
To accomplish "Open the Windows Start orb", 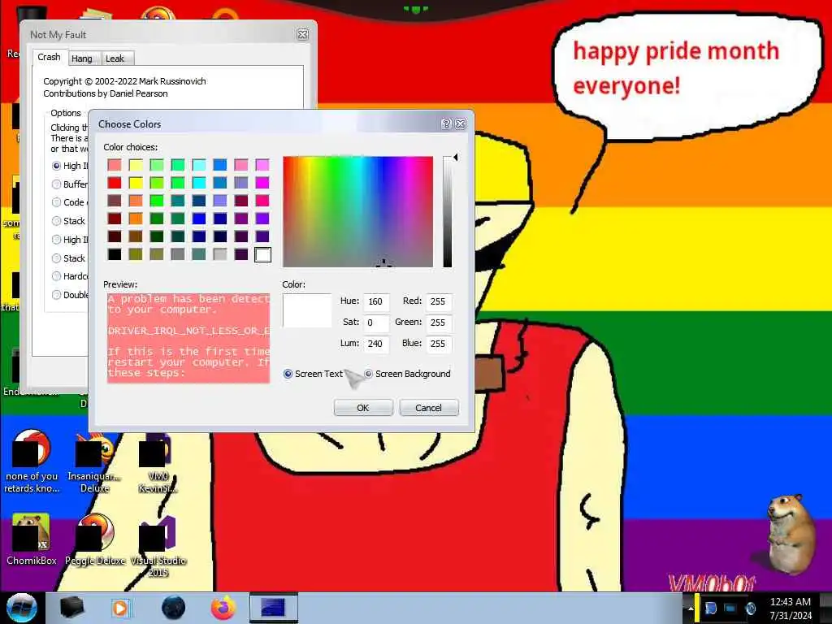I will point(21,608).
